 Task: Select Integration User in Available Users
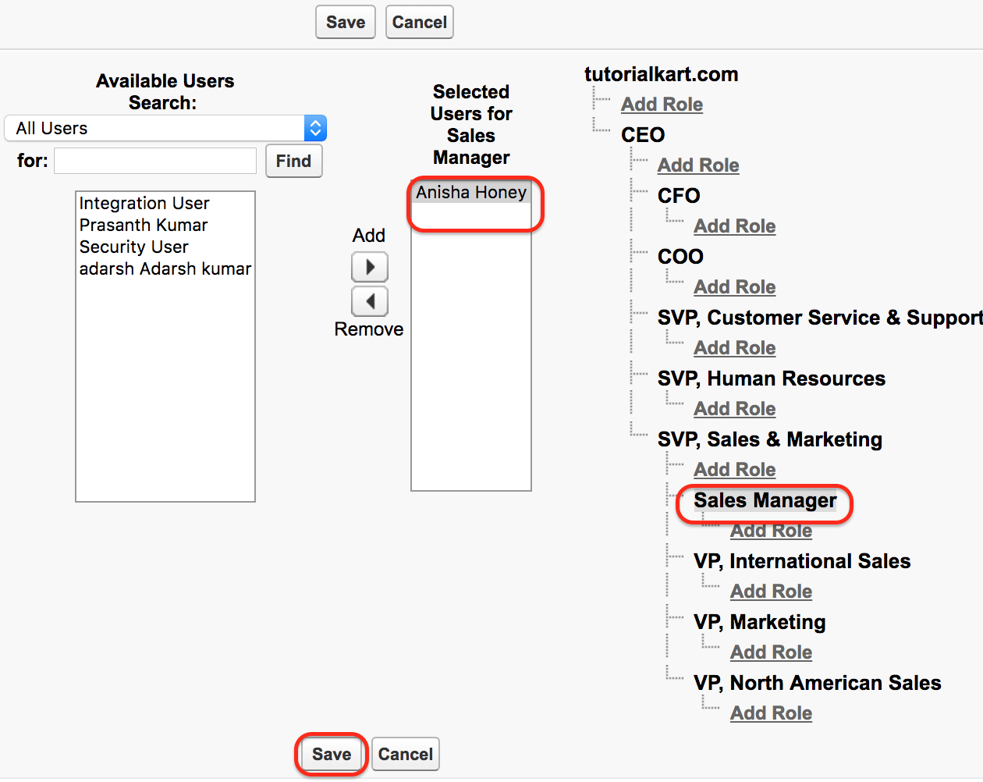coord(144,203)
